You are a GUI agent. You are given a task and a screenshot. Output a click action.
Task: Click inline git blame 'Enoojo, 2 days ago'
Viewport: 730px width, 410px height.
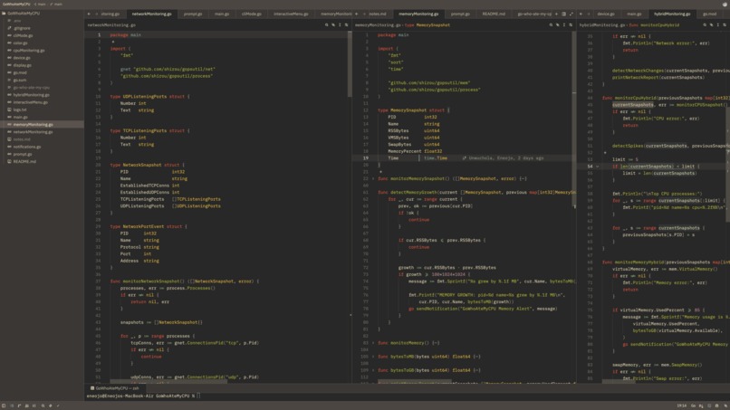(x=503, y=158)
